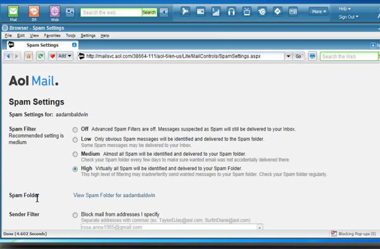Open the film reel movies icon
The height and width of the screenshot is (249, 380).
[x=262, y=11]
